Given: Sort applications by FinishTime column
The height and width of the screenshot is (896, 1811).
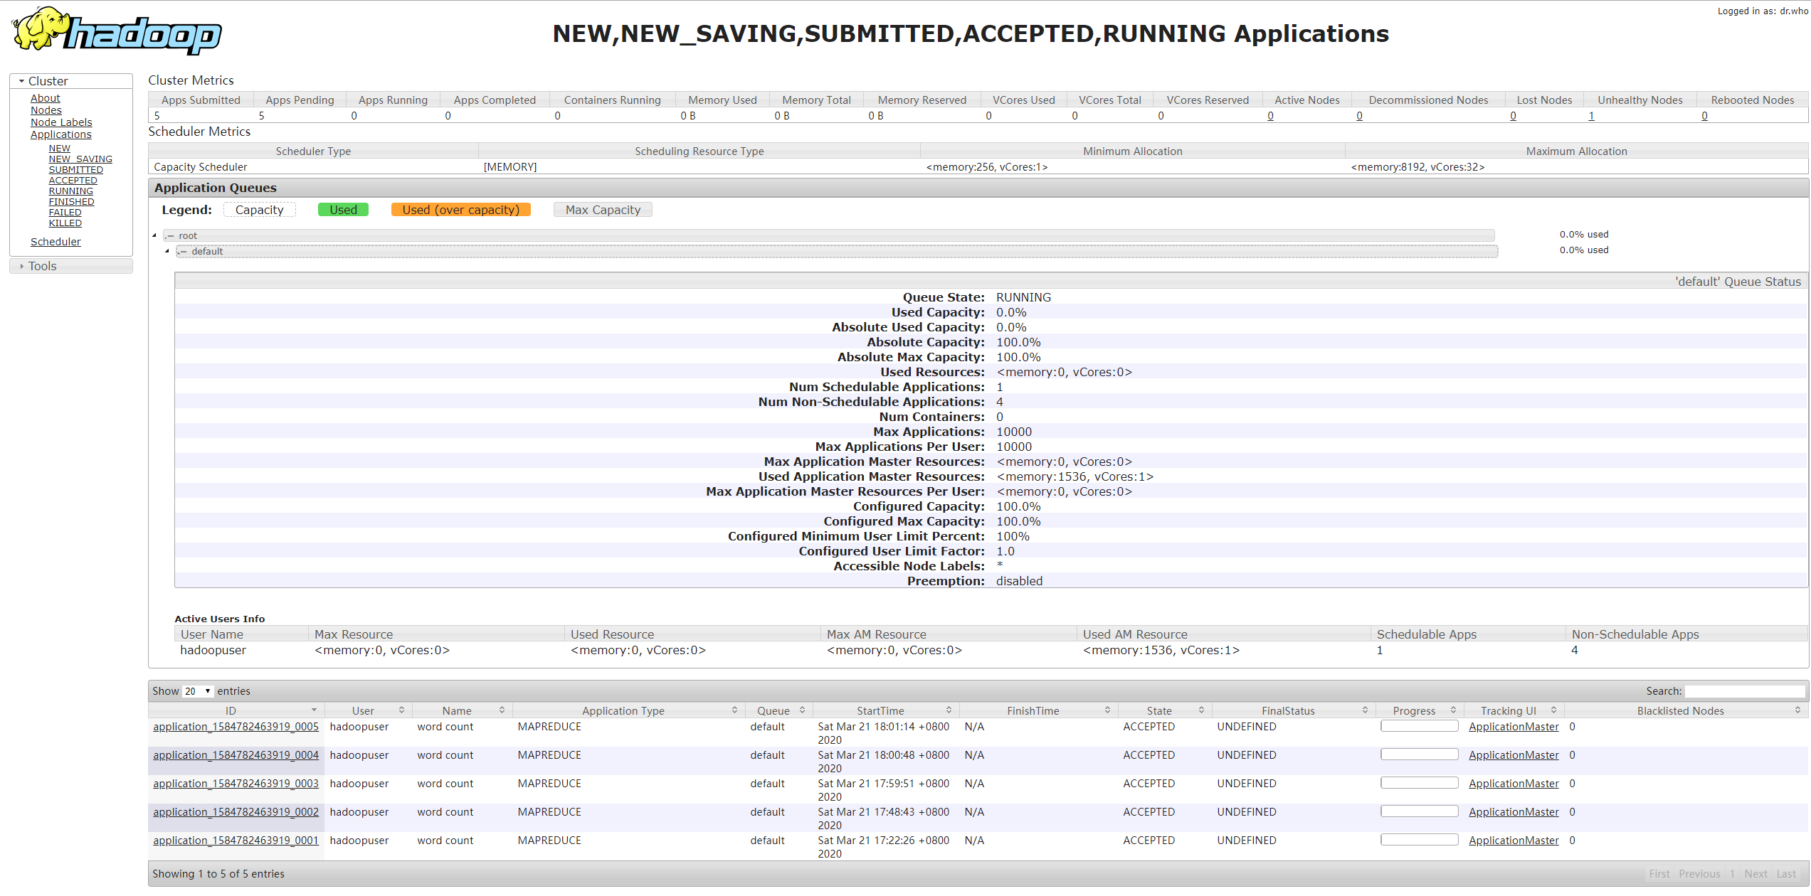Looking at the screenshot, I should tap(1038, 710).
